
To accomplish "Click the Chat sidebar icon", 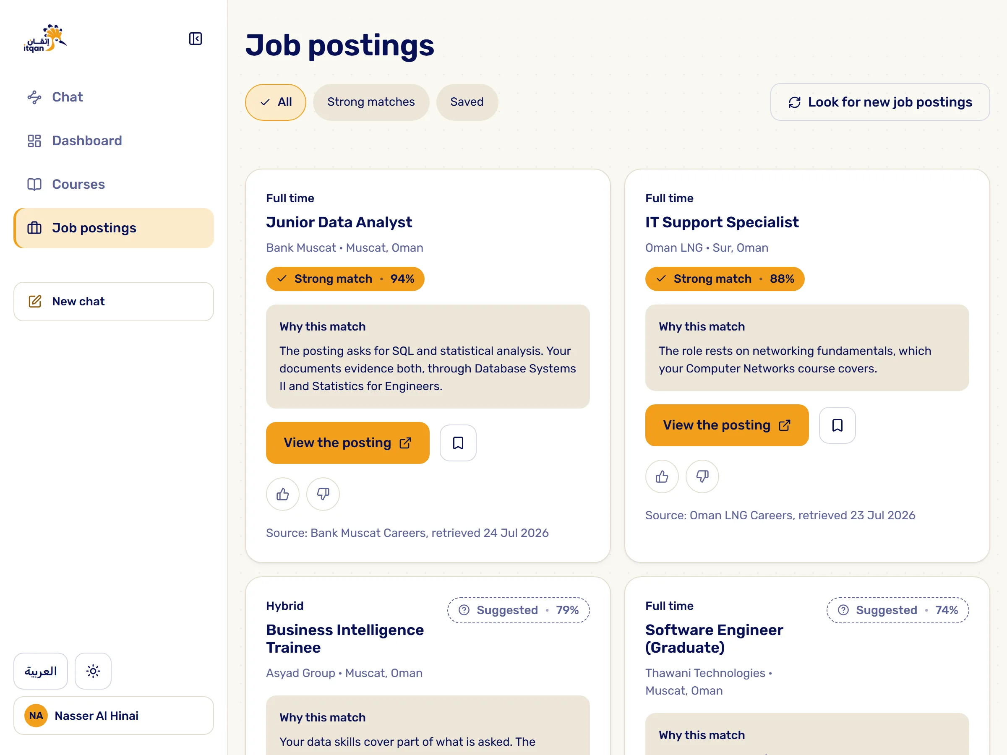I will click(x=34, y=97).
